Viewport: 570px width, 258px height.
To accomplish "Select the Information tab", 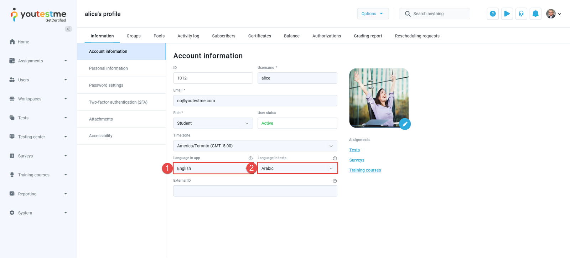I will pyautogui.click(x=102, y=36).
